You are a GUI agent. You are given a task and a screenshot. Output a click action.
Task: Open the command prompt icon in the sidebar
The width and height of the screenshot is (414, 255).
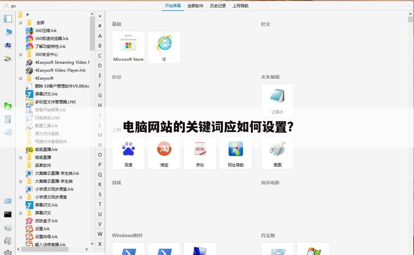[8, 214]
